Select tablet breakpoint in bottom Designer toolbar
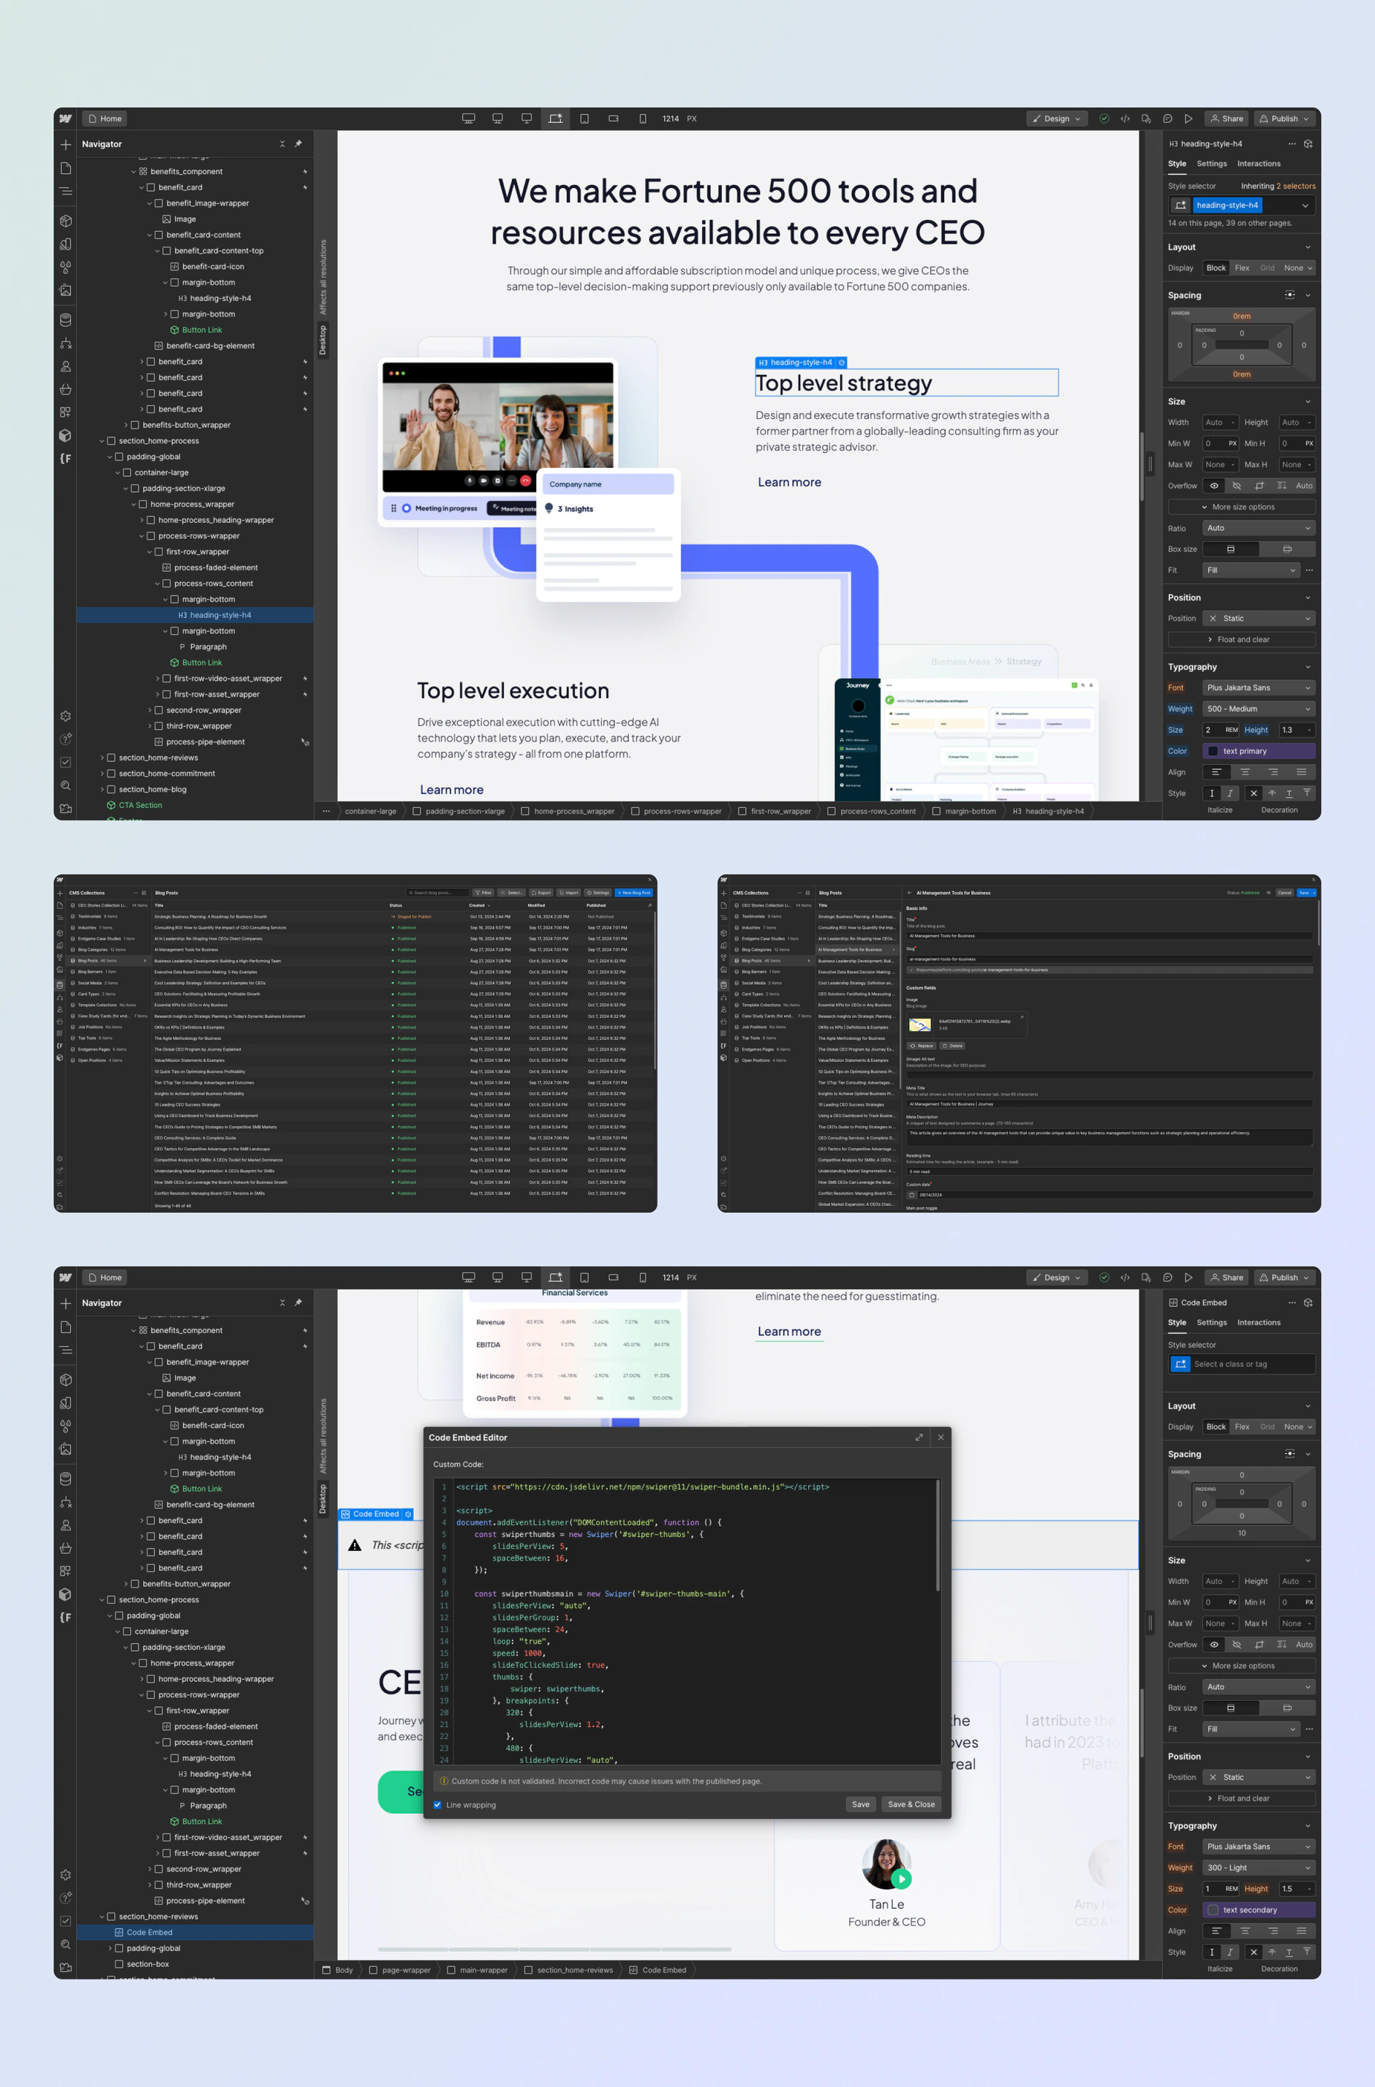The image size is (1375, 2087). click(585, 1278)
